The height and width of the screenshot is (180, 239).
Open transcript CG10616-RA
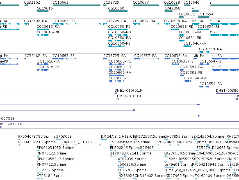pos(48,26)
